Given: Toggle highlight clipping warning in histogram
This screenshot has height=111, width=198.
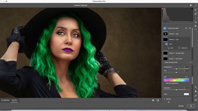Looking at the screenshot, I should tap(192, 9).
